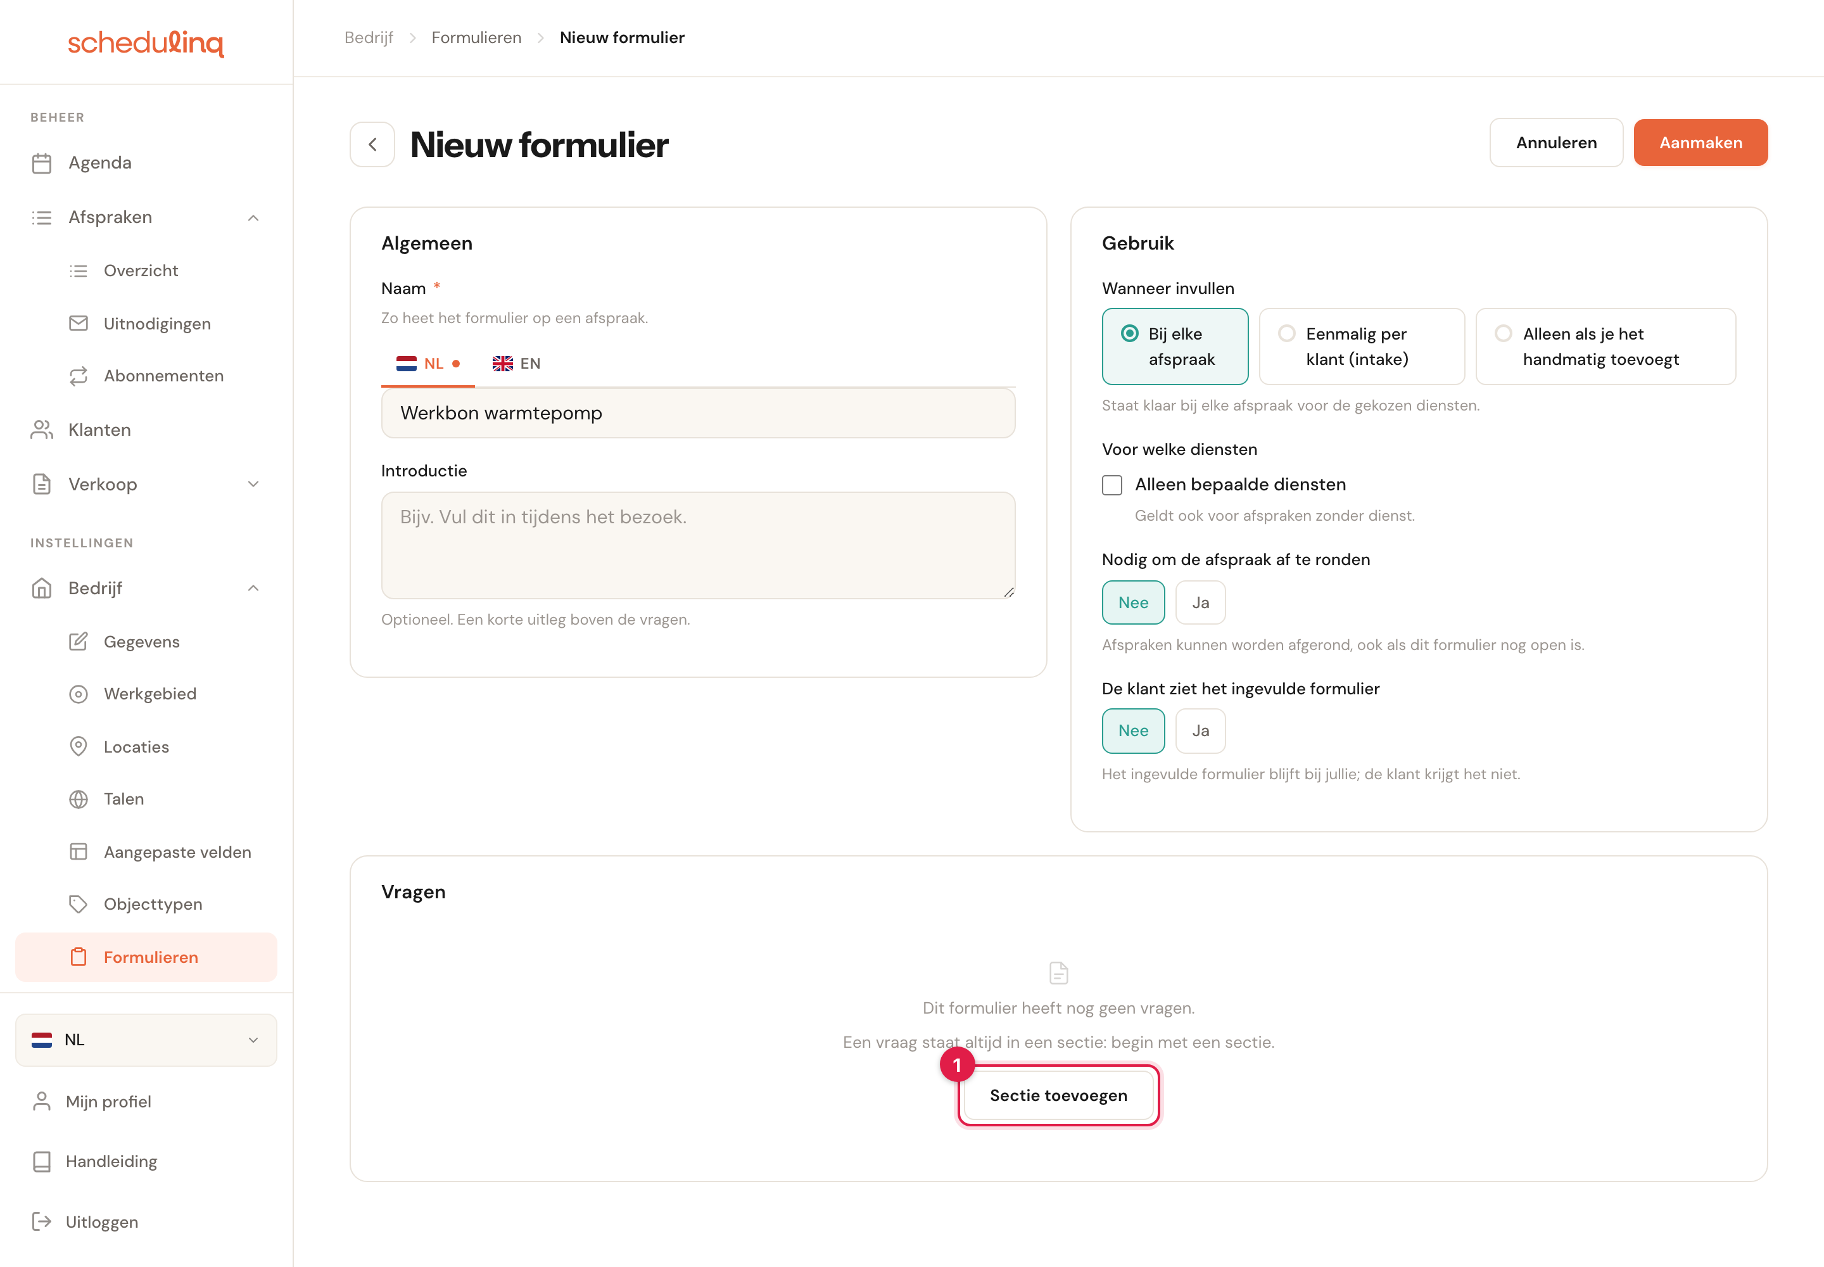Screen dimensions: 1824x1267
Task: Set Ja for Nodig om afspraak af te ronden
Action: point(1200,602)
